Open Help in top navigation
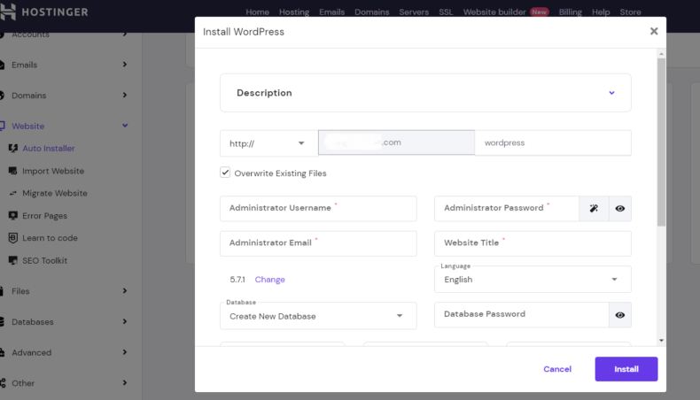Image resolution: width=700 pixels, height=400 pixels. (601, 12)
